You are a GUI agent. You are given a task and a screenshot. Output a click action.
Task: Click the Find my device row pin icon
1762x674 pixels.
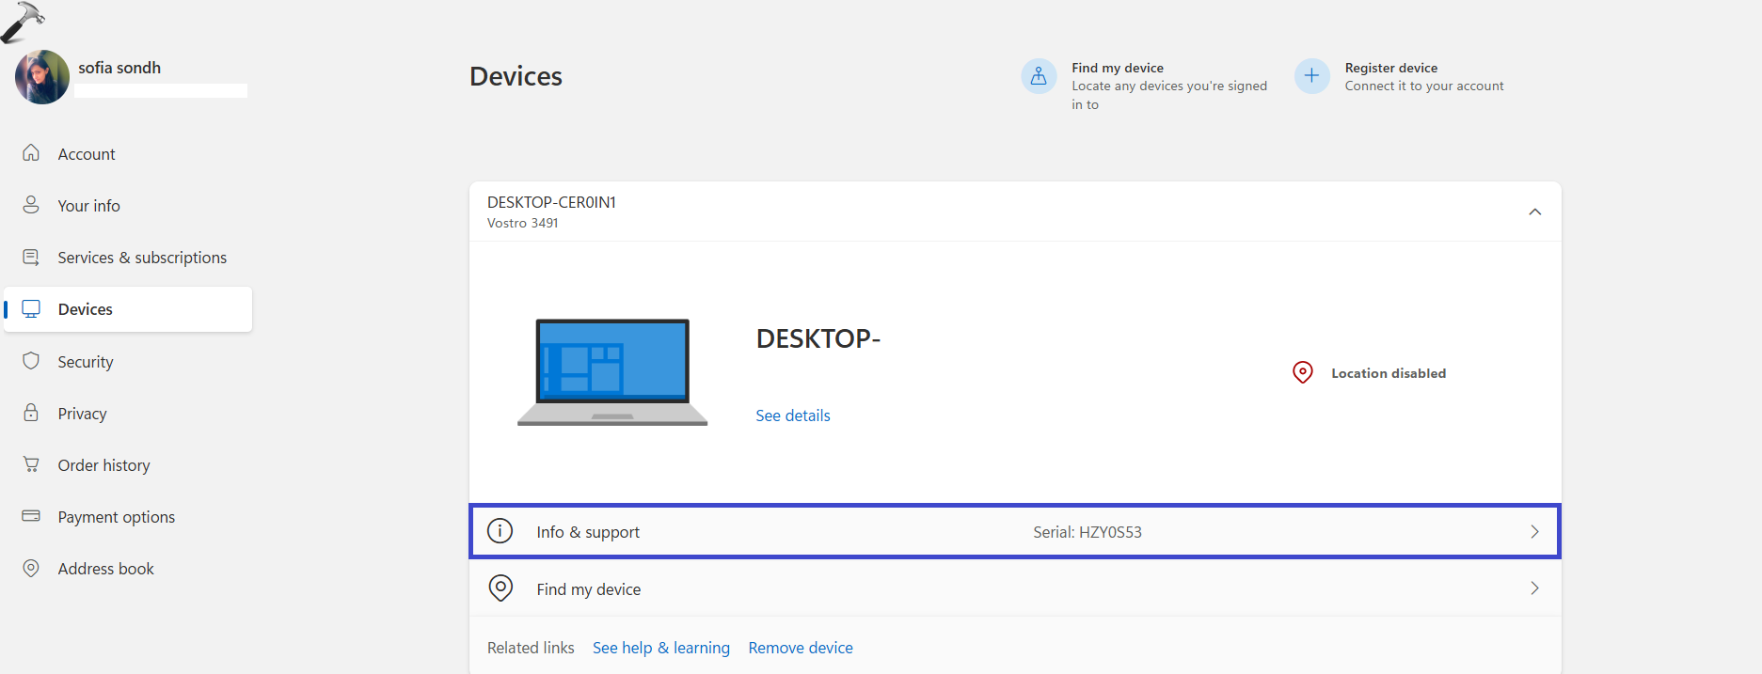coord(500,588)
